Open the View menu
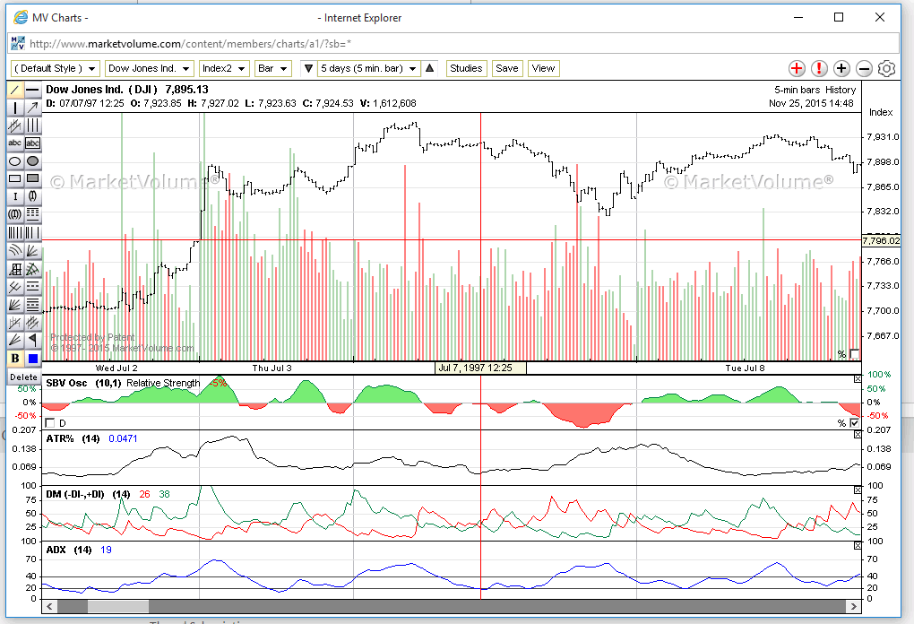 (x=543, y=68)
